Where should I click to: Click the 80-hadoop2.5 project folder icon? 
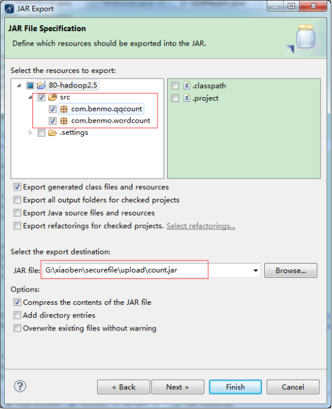point(41,85)
